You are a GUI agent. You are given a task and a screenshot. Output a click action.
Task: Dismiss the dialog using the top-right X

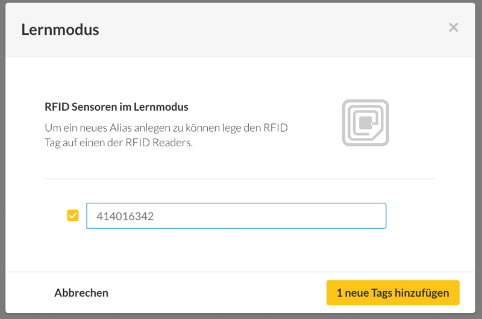pos(454,28)
